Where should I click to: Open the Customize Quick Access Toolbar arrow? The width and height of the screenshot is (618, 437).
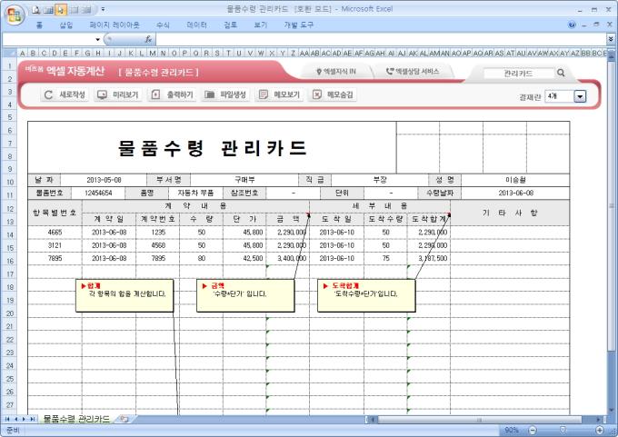tap(103, 9)
